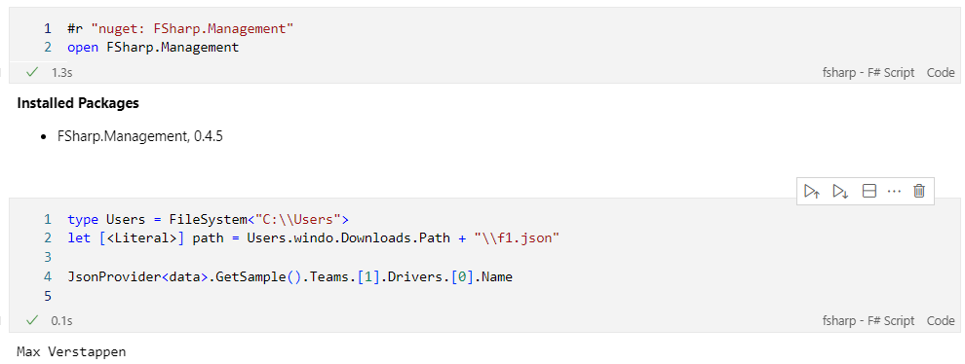The height and width of the screenshot is (364, 965).
Task: Click the 0.1s execution time
Action: click(62, 321)
